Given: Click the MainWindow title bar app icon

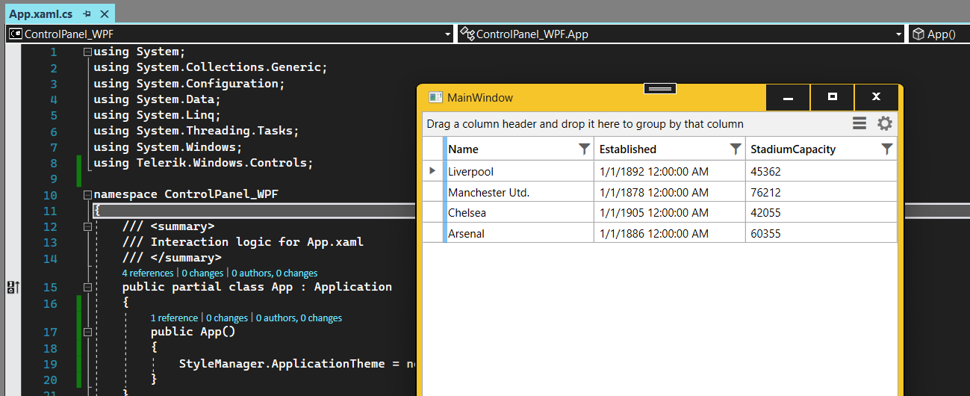Looking at the screenshot, I should coord(435,98).
